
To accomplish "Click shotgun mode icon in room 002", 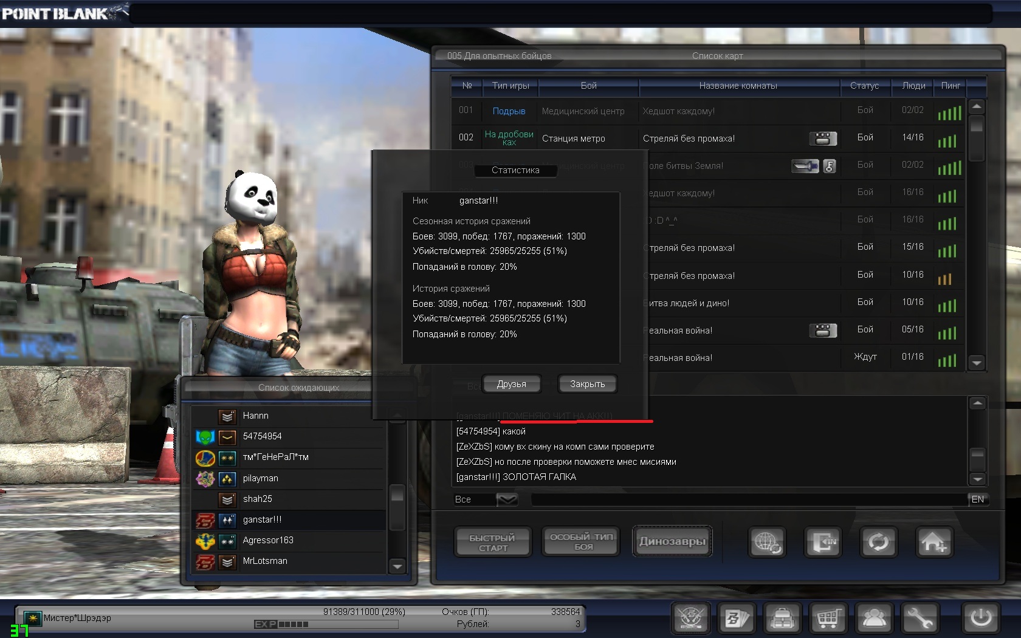I will pyautogui.click(x=823, y=139).
